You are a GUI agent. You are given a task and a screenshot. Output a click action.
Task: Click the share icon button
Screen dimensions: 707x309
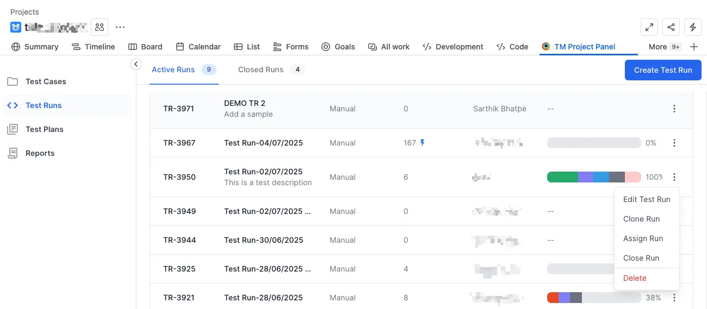pyautogui.click(x=671, y=27)
